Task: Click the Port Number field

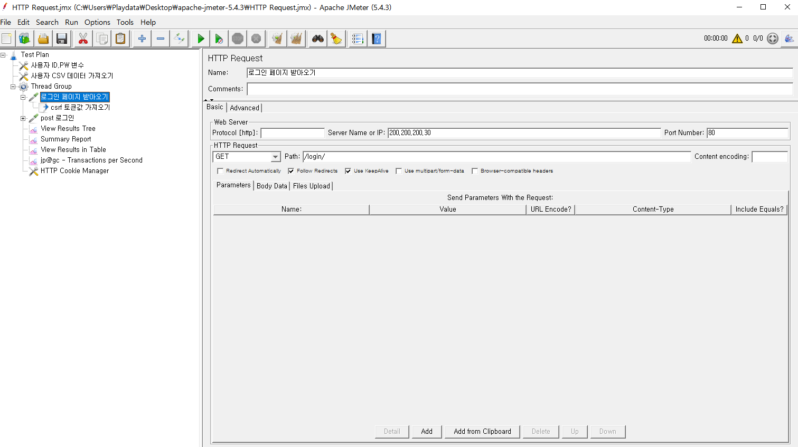Action: point(747,133)
